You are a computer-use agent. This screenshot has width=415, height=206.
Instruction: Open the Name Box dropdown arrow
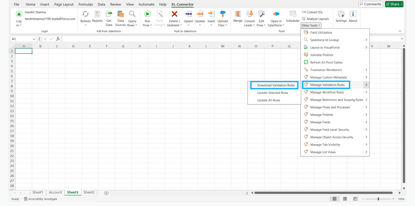pyautogui.click(x=34, y=39)
